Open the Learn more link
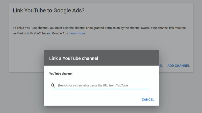202x113 pixels. click(77, 33)
